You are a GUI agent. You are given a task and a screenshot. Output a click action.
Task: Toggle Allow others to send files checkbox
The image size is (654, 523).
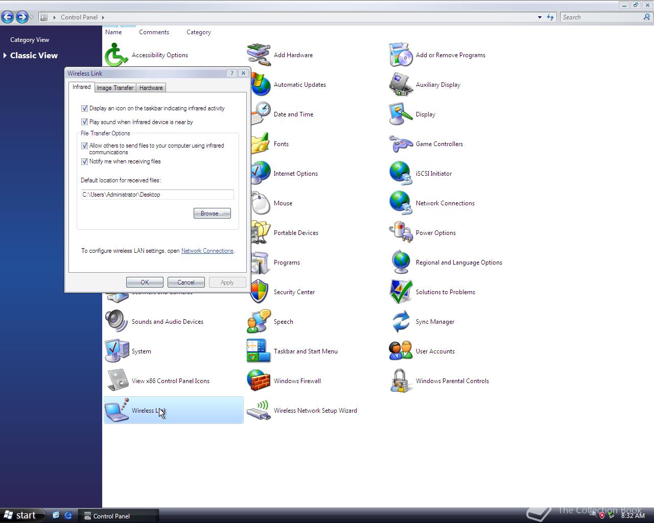(x=84, y=146)
